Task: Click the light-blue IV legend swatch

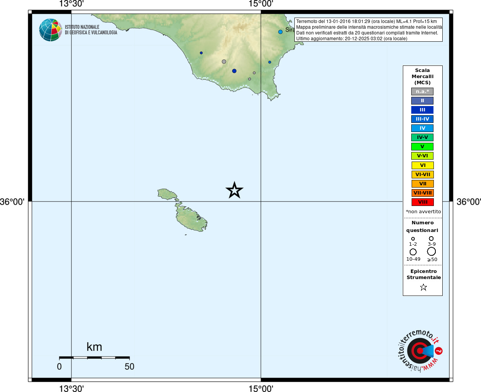Action: coord(422,128)
